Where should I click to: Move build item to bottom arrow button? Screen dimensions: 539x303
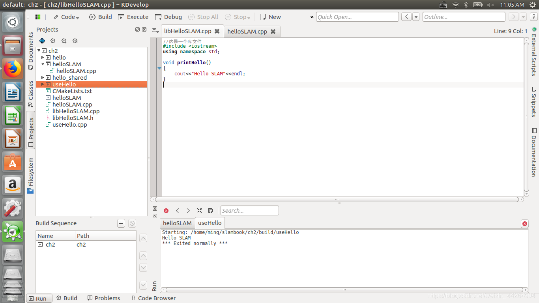point(143,285)
